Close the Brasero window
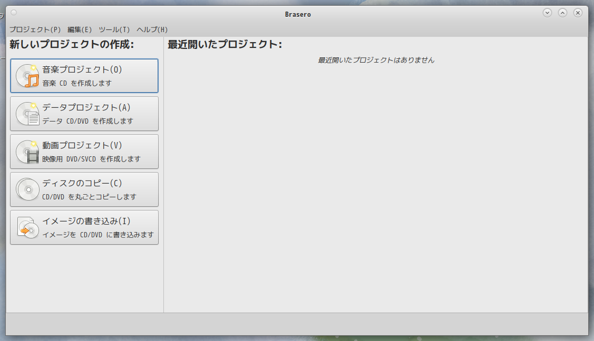 [x=578, y=13]
